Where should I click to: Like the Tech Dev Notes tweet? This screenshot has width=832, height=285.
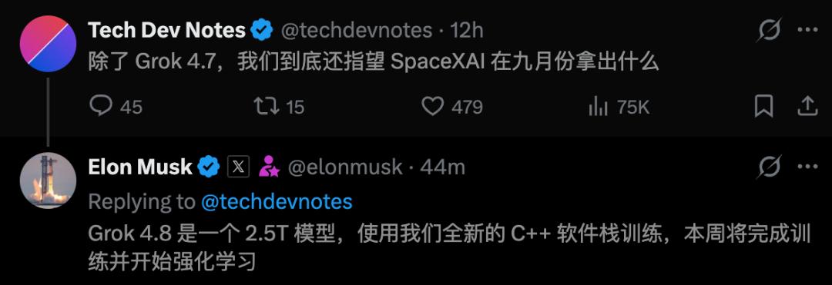(x=452, y=107)
